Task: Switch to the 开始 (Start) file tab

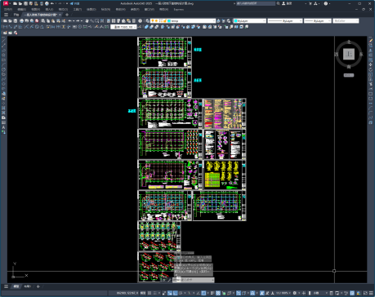Action: (x=16, y=15)
